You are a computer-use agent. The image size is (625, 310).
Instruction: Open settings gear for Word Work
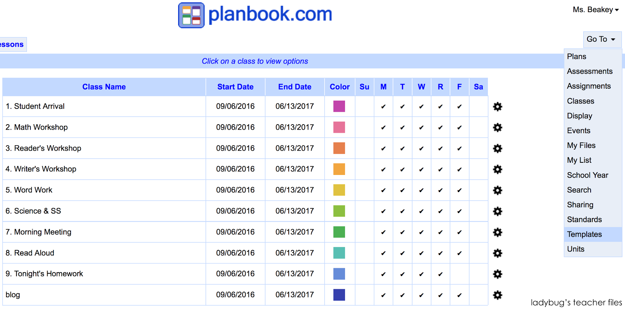click(x=497, y=190)
